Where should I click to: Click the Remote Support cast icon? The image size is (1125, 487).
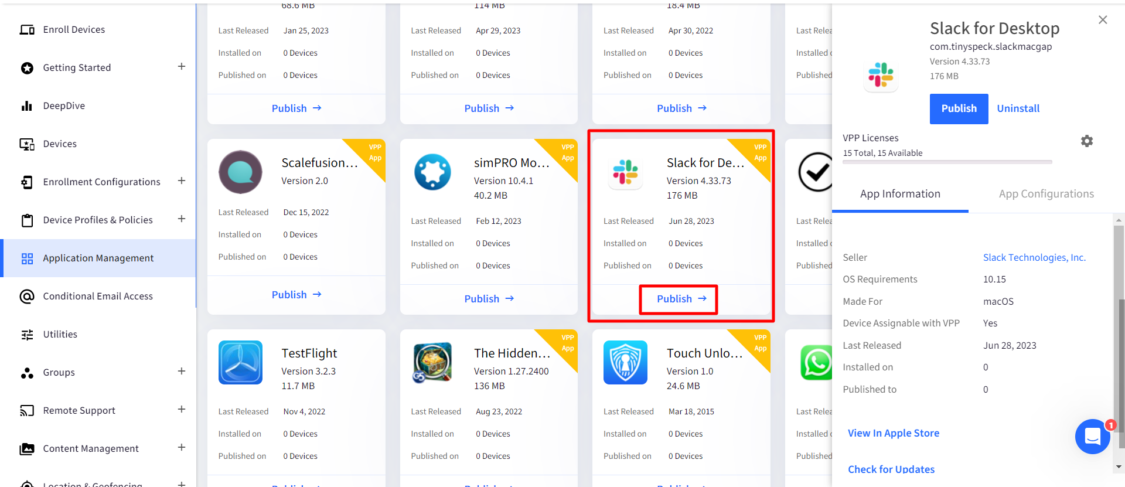tap(27, 411)
